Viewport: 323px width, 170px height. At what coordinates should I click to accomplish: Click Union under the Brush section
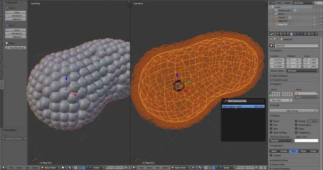click(16, 12)
